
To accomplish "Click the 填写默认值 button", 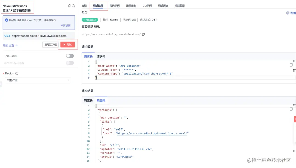I will tap(50, 45).
